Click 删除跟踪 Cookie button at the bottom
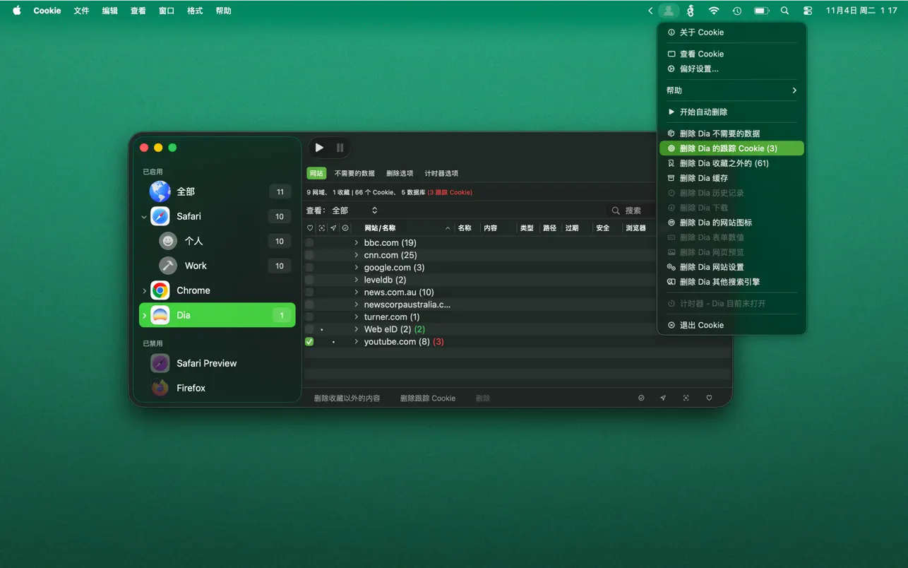Viewport: 908px width, 568px height. pyautogui.click(x=428, y=398)
